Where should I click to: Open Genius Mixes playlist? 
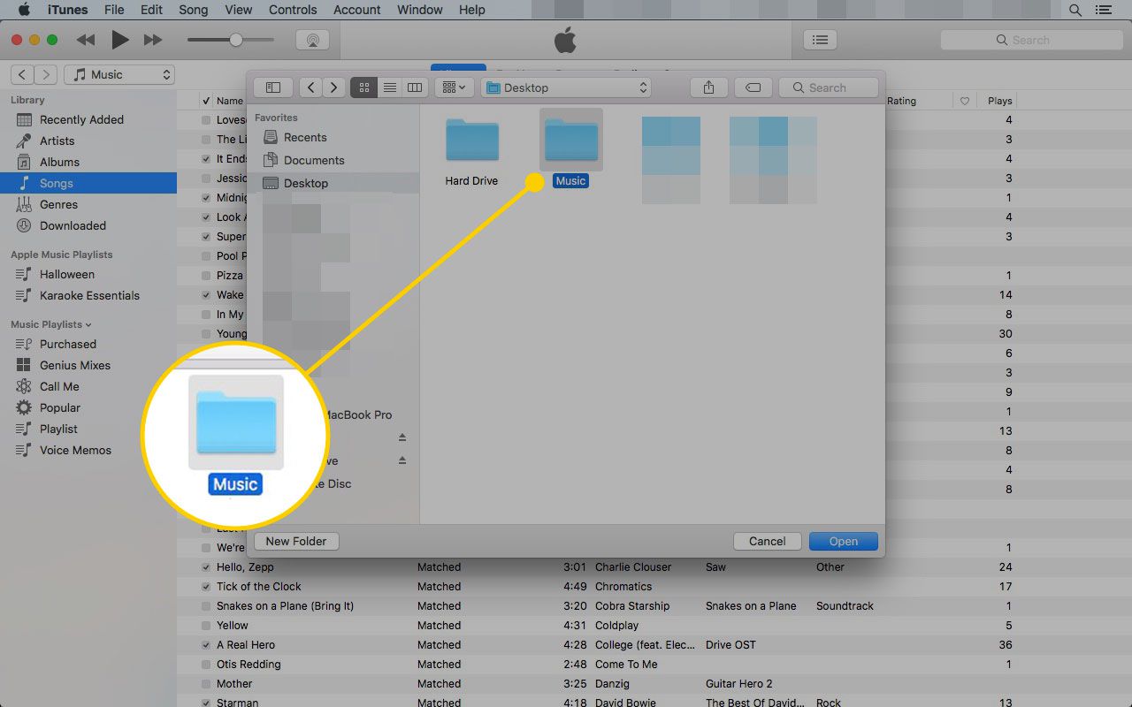click(75, 365)
